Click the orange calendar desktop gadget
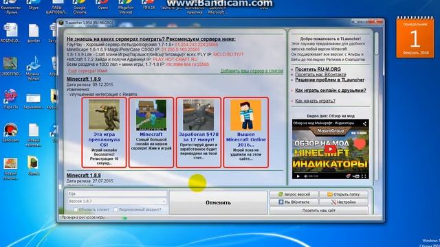 (415, 38)
